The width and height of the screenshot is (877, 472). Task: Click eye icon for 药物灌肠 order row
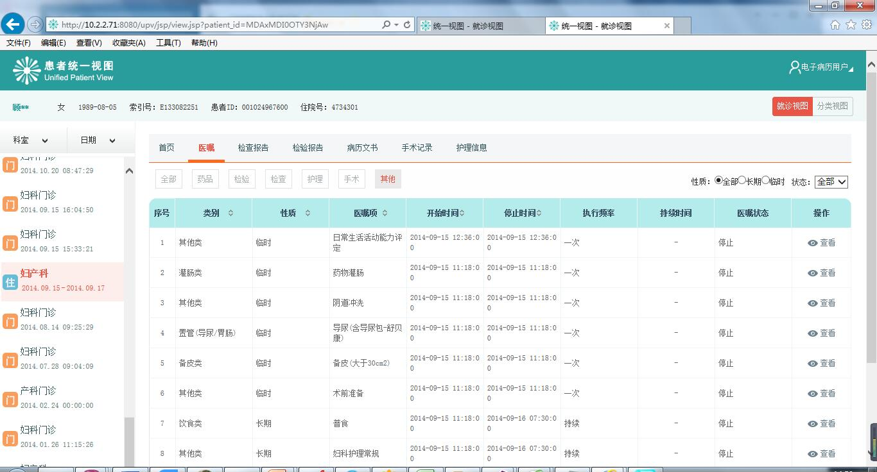[813, 273]
